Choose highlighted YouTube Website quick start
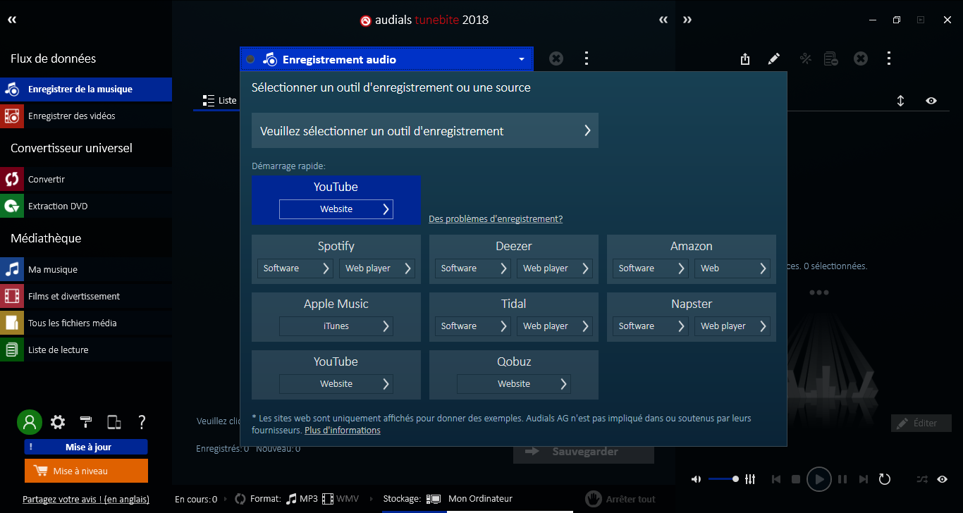The image size is (963, 513). (336, 209)
